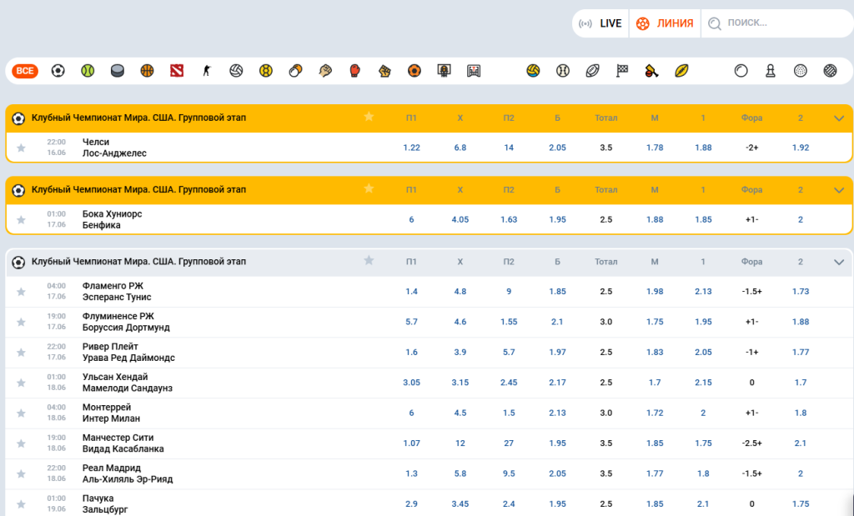Select the dark striped ball filter

point(830,71)
